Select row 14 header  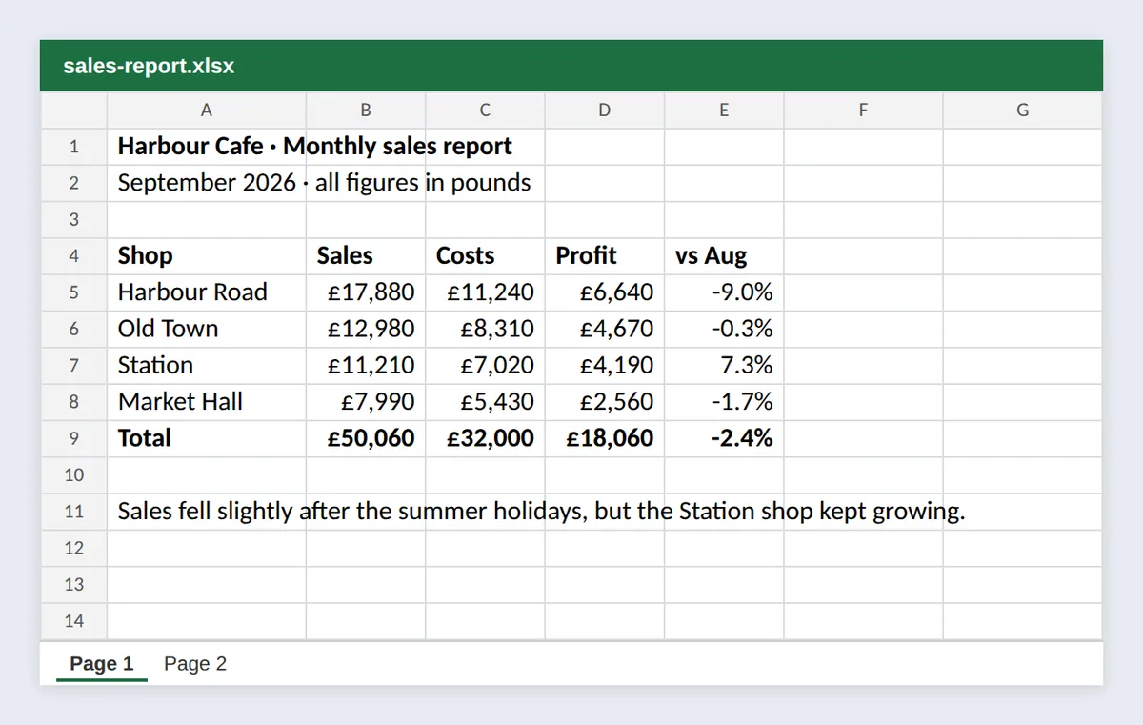tap(74, 621)
